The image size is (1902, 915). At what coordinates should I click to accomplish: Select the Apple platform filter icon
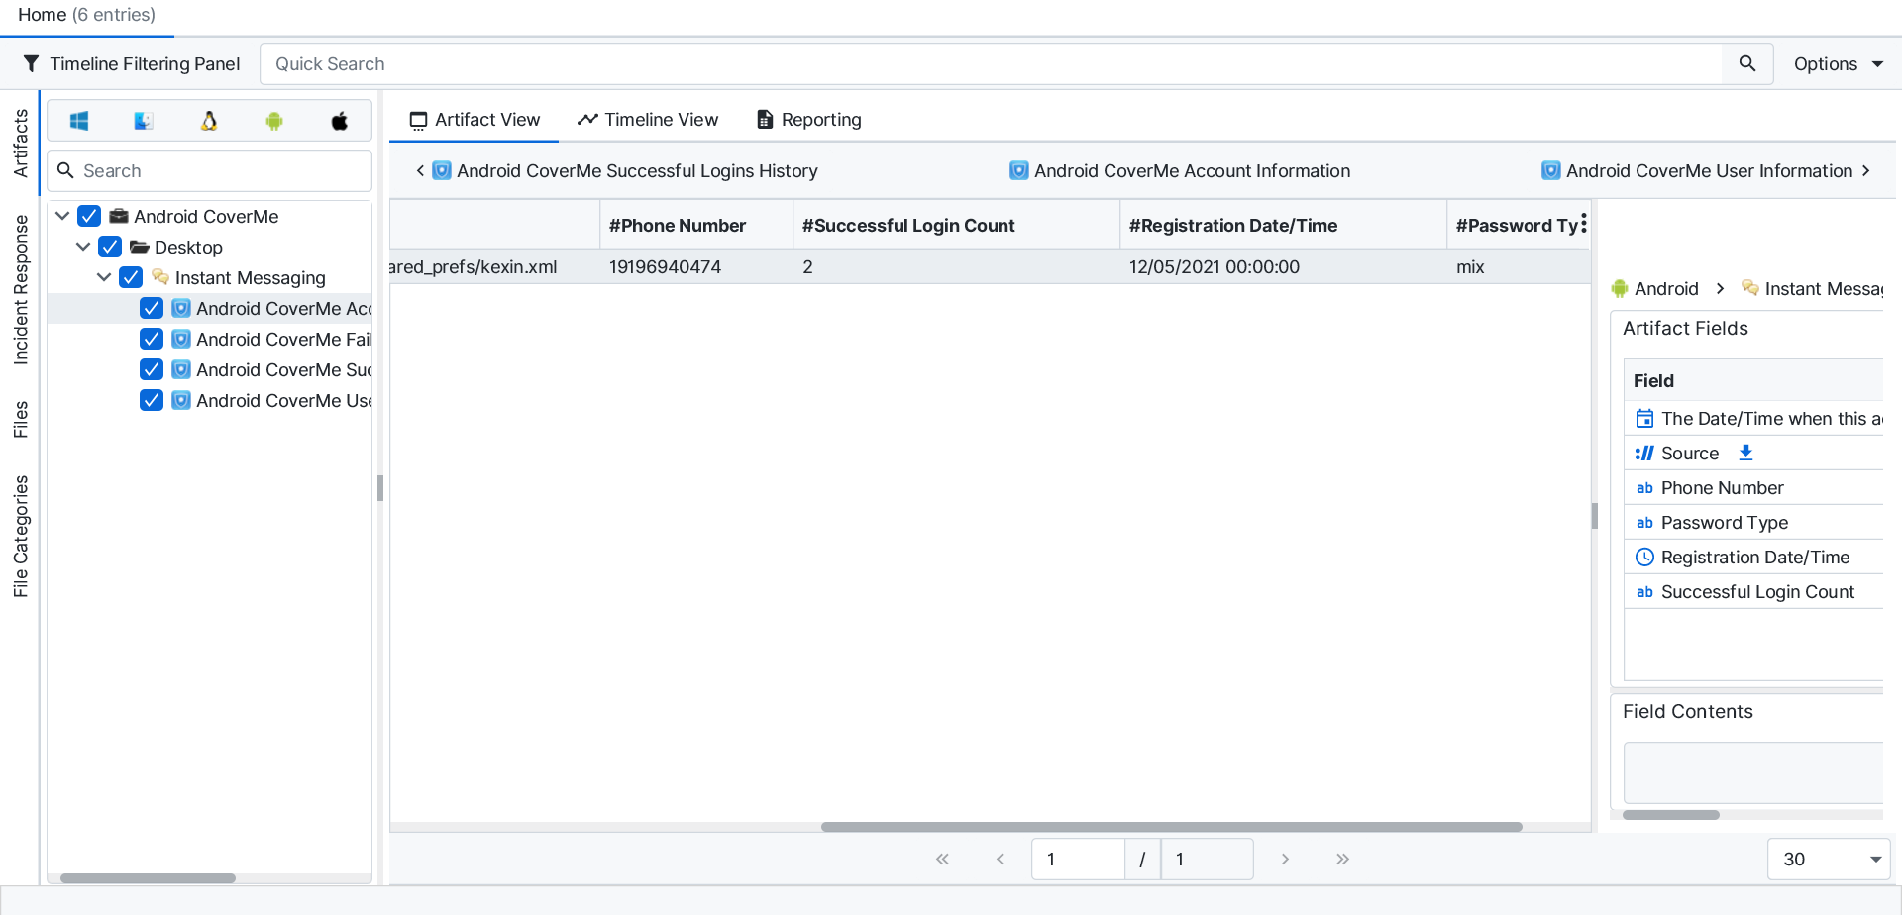[x=339, y=121]
